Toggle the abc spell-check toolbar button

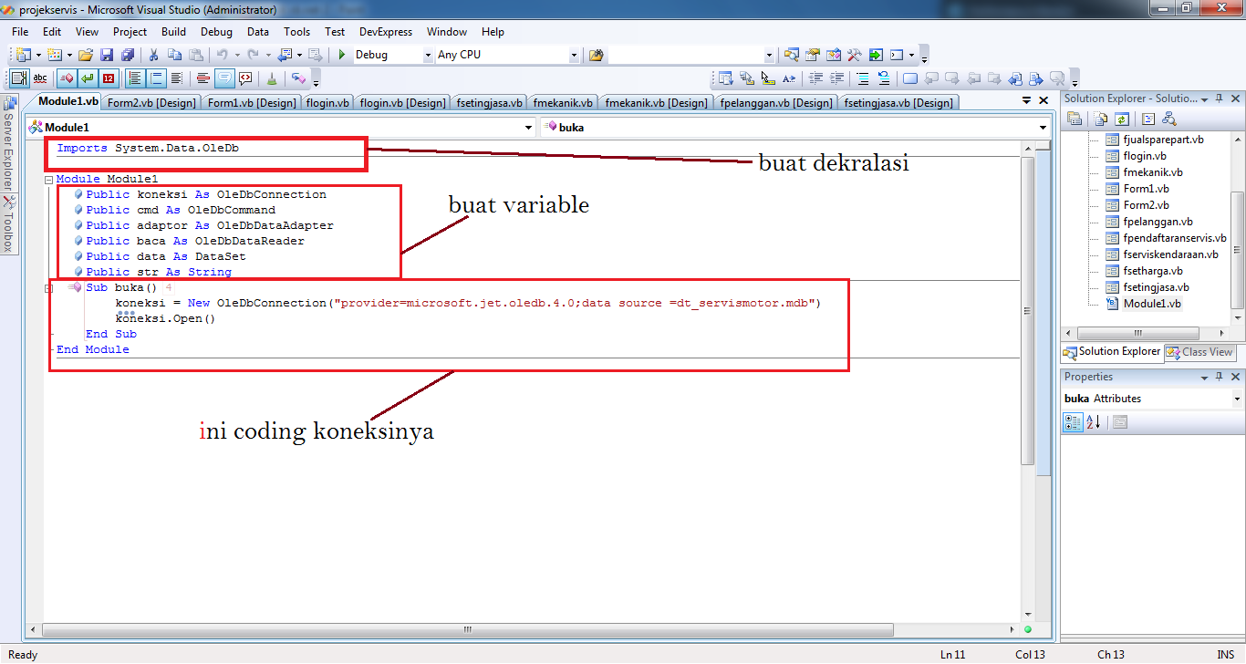point(40,78)
